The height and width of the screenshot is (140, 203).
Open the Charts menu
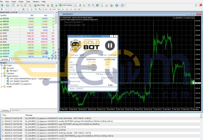point(21,2)
